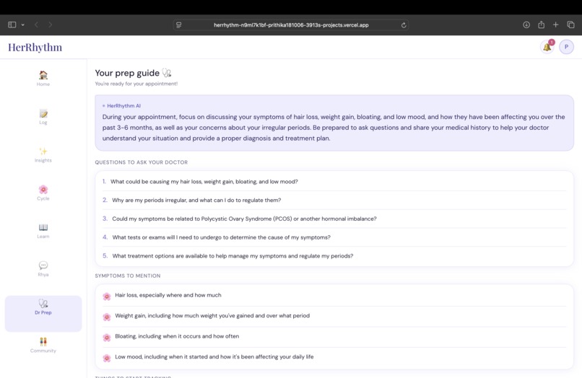Viewport: 582px width, 378px height.
Task: Click the stethoscope icon beside Your prep guide
Action: pyautogui.click(x=167, y=73)
